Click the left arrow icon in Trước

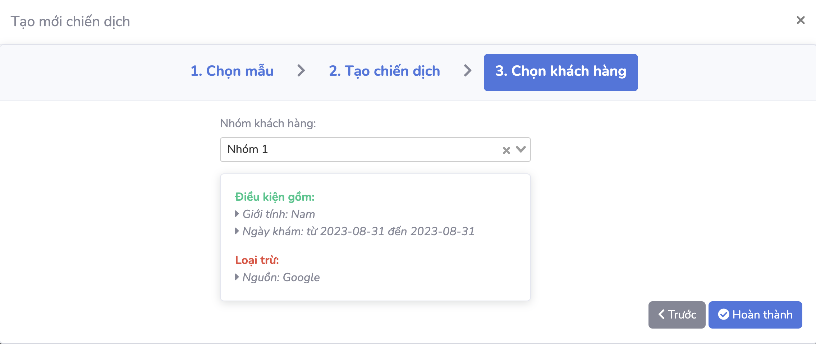click(661, 315)
